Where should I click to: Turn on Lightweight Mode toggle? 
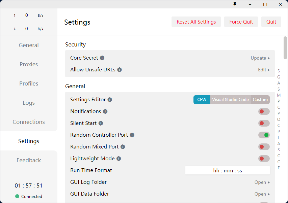[x=264, y=159]
